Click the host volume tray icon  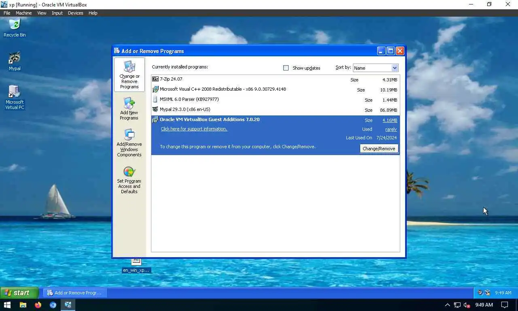click(467, 305)
